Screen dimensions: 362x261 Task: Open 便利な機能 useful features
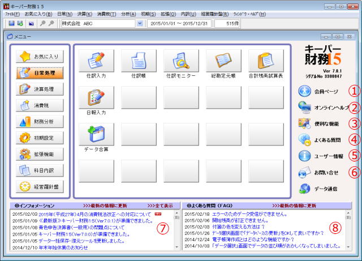pyautogui.click(x=318, y=123)
